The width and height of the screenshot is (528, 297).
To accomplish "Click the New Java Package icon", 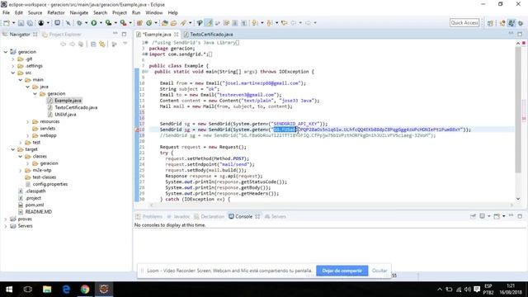I will 139,23.
